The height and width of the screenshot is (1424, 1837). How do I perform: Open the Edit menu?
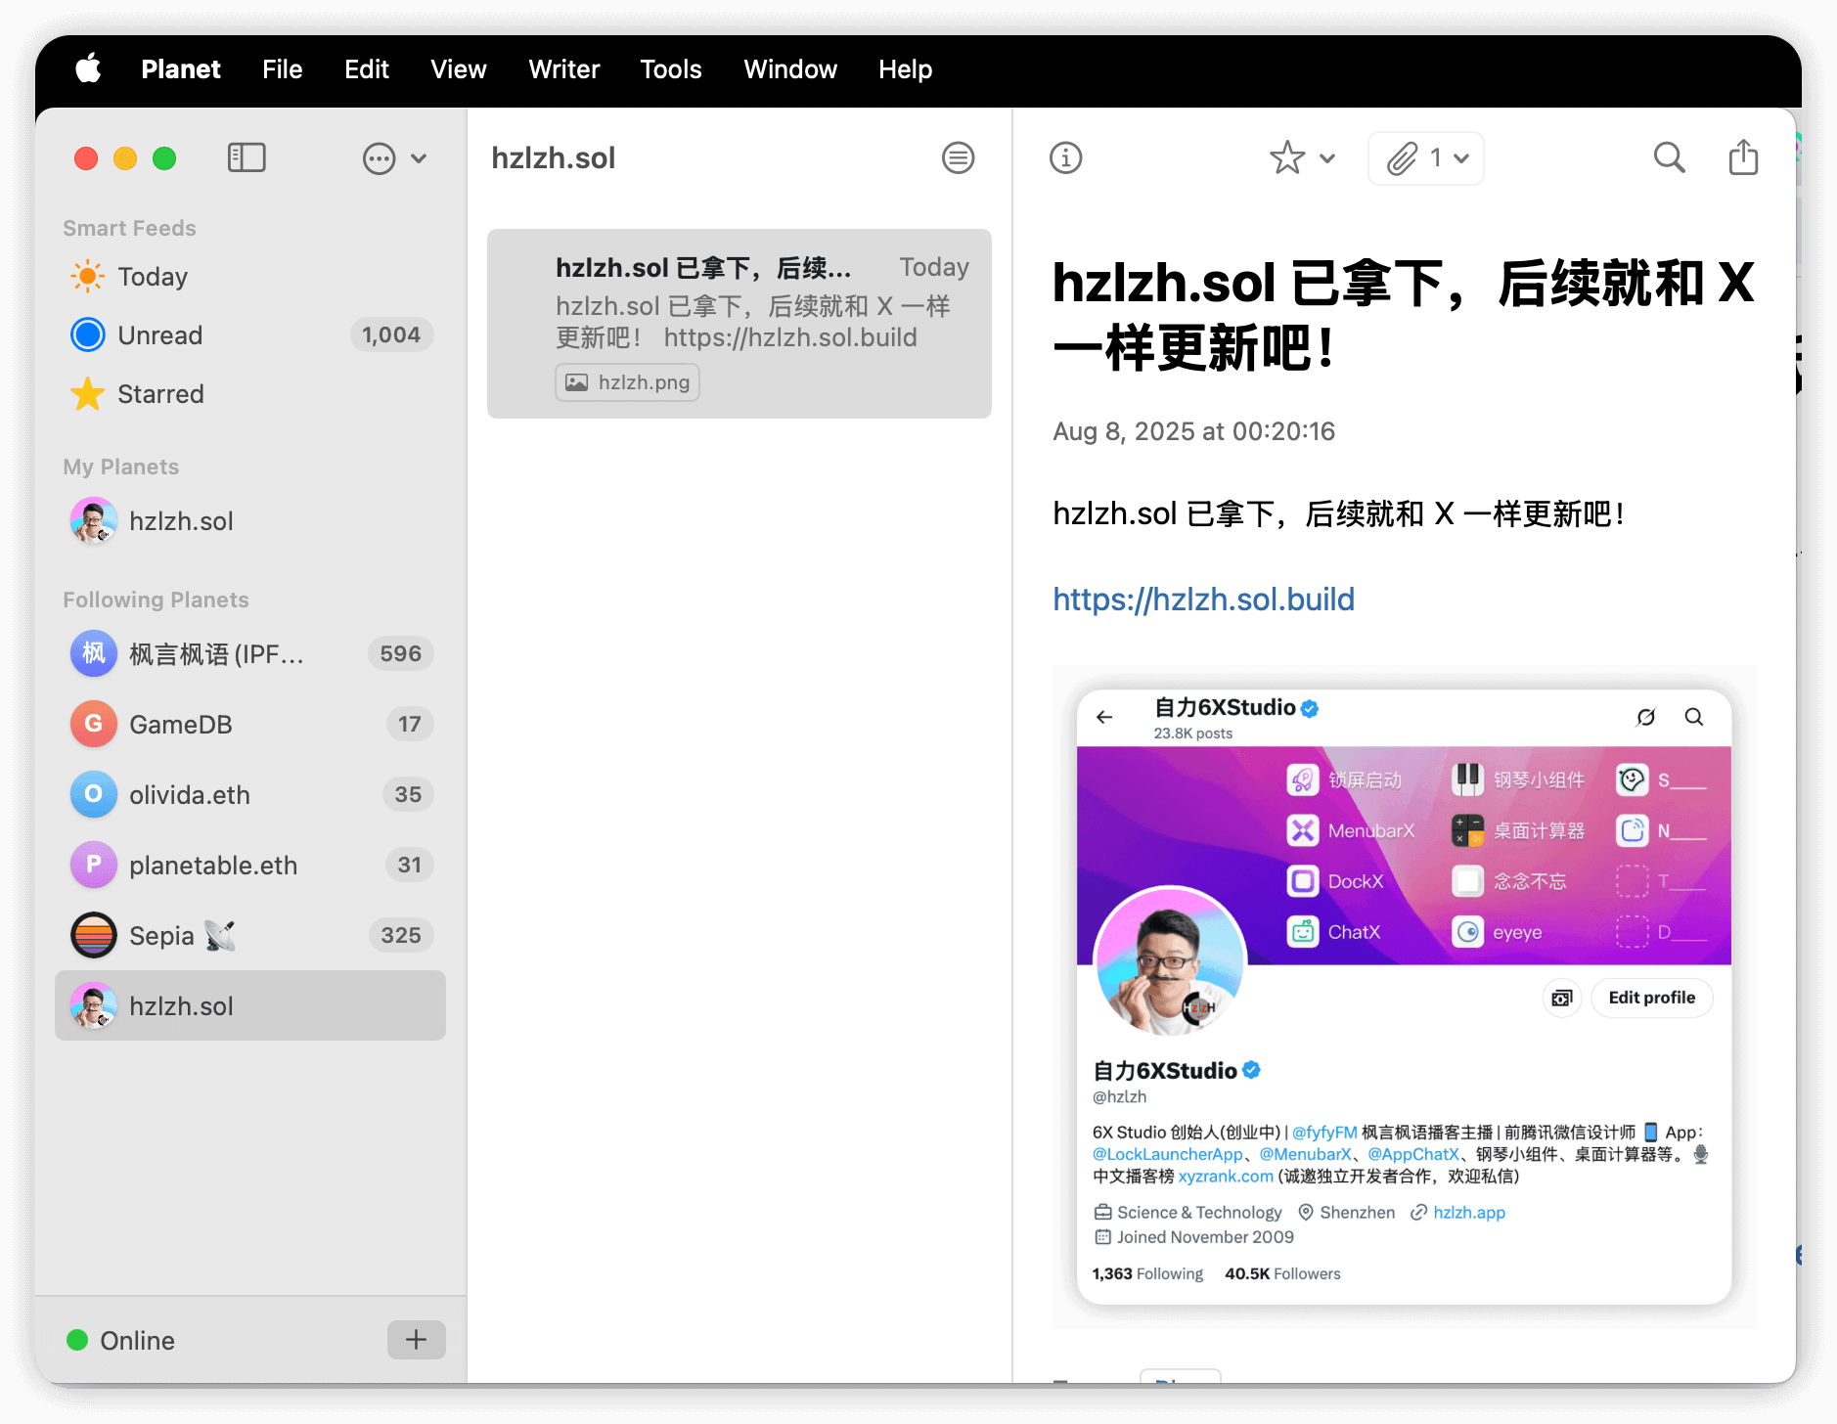pyautogui.click(x=367, y=69)
